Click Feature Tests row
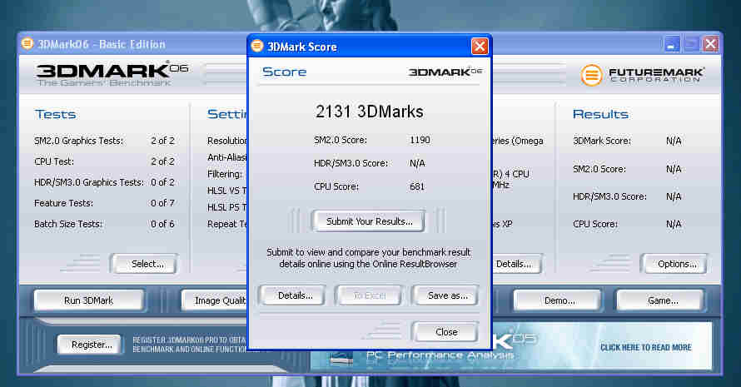 pos(104,203)
